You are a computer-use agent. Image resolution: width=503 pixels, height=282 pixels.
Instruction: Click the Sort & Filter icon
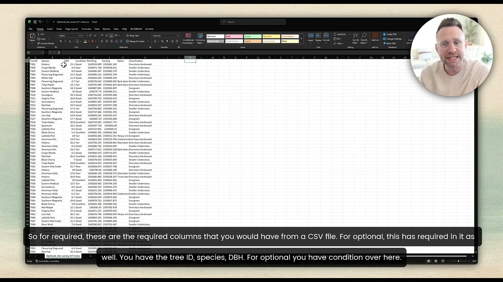coord(356,35)
